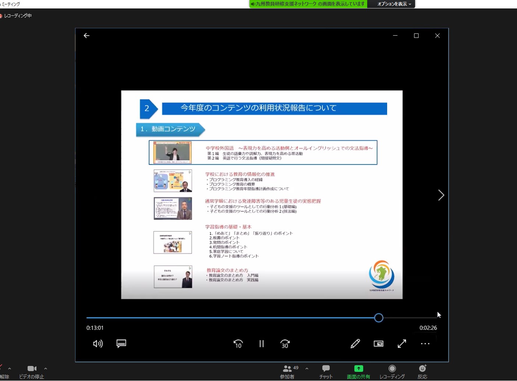Click the レコーディング record button
517x381 pixels.
(x=392, y=372)
